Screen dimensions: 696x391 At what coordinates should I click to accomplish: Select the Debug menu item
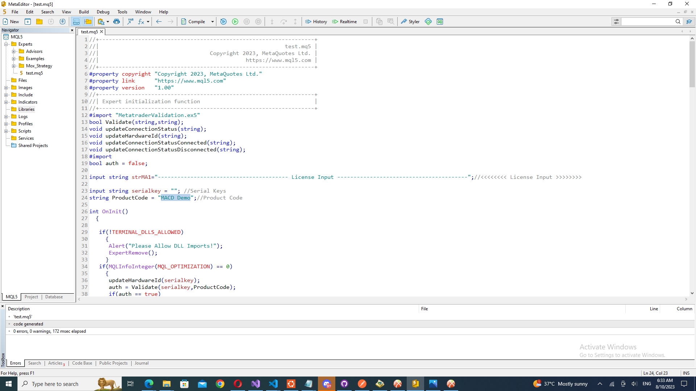102,12
